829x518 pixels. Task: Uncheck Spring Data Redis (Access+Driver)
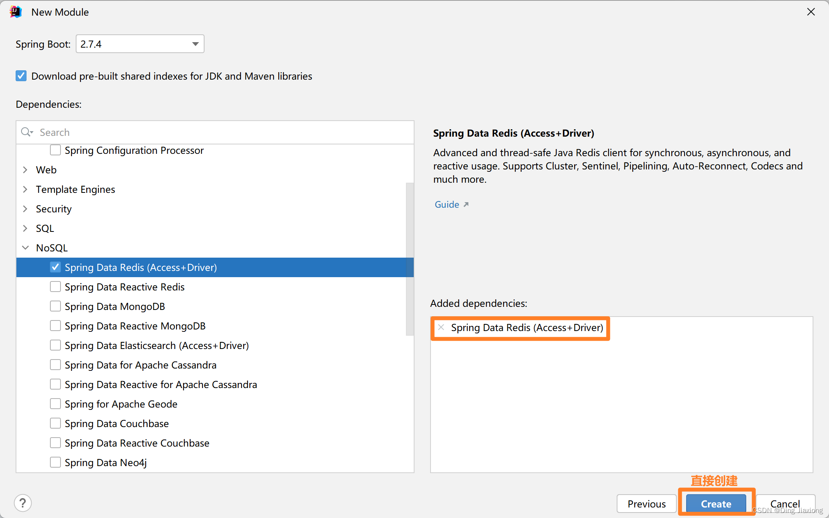[x=55, y=267]
